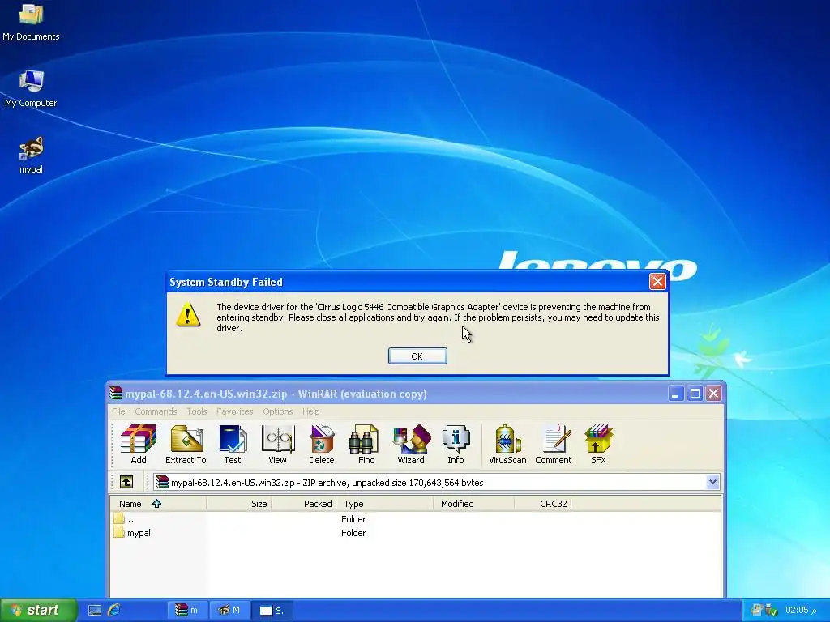This screenshot has width=830, height=622.
Task: Click the SFX toolbar icon
Action: 599,445
